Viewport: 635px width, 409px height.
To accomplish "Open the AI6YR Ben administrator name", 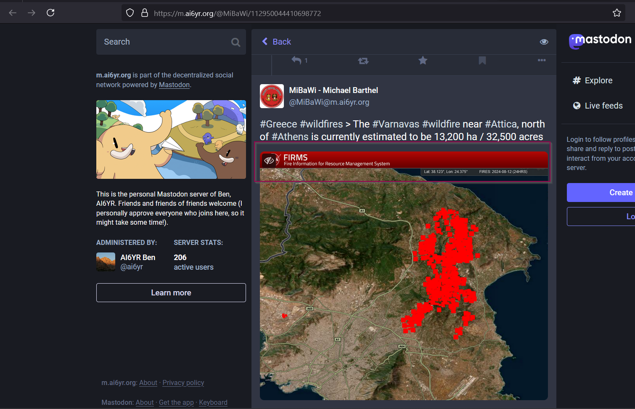I will point(138,258).
